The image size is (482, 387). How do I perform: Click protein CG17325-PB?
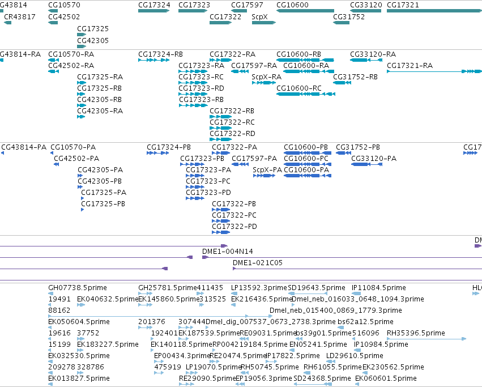(82, 210)
